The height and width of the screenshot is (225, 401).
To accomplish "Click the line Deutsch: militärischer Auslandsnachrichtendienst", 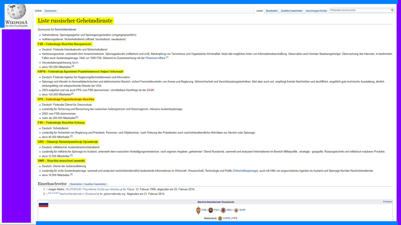I will click(71, 147).
